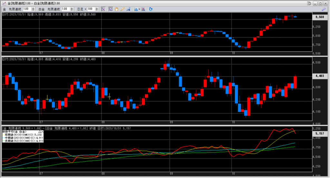Viewport: 330px width, 178px height.
Task: Click the eraser tool icon
Action: coord(128,9)
